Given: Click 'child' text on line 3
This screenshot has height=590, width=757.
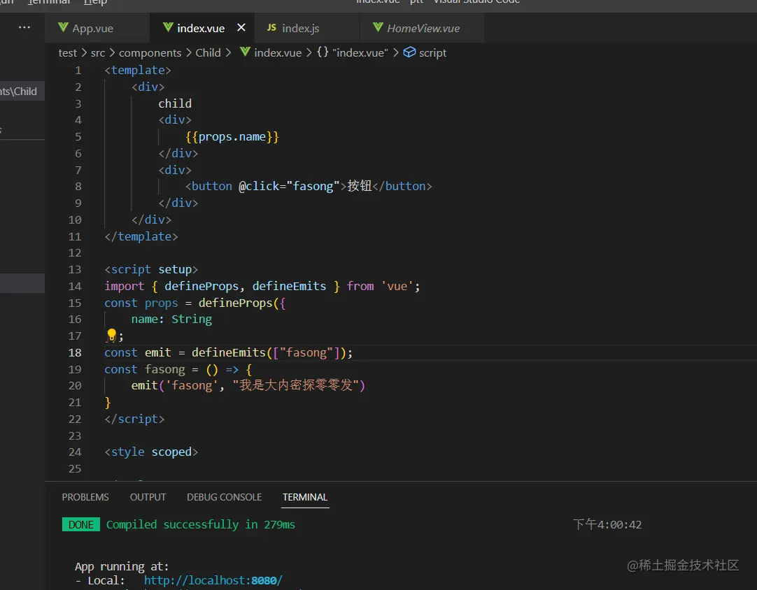Looking at the screenshot, I should (x=175, y=103).
